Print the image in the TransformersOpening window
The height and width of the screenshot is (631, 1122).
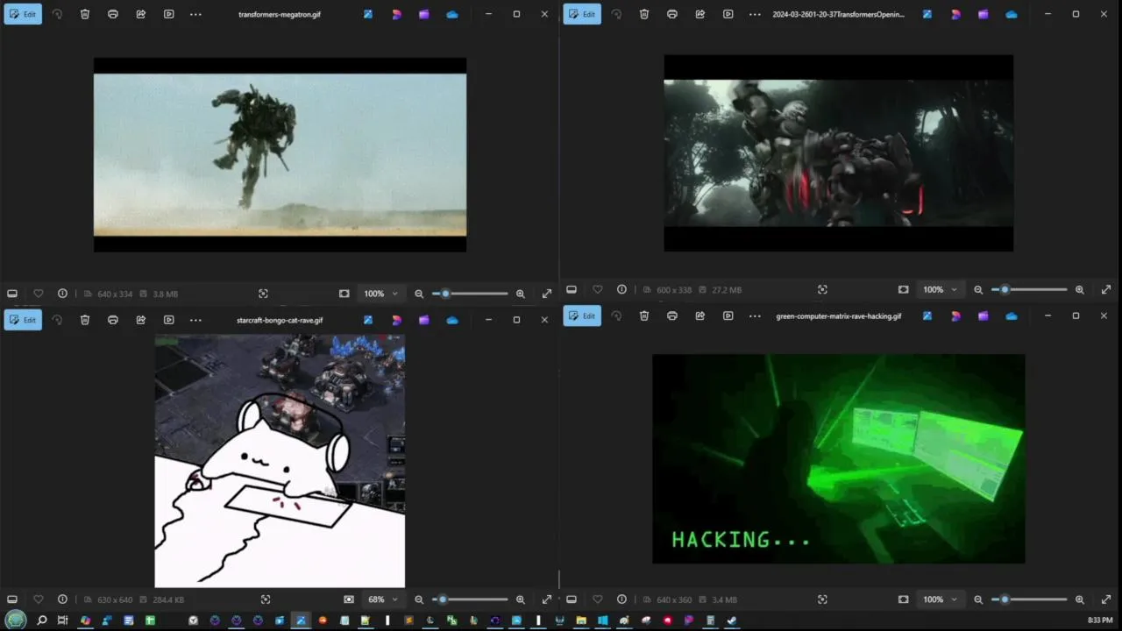(672, 14)
